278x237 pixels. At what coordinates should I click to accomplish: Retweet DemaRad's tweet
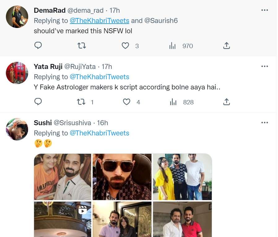(x=81, y=46)
